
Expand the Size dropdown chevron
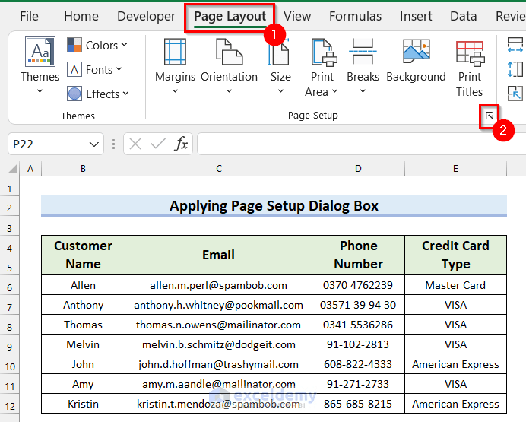[280, 91]
